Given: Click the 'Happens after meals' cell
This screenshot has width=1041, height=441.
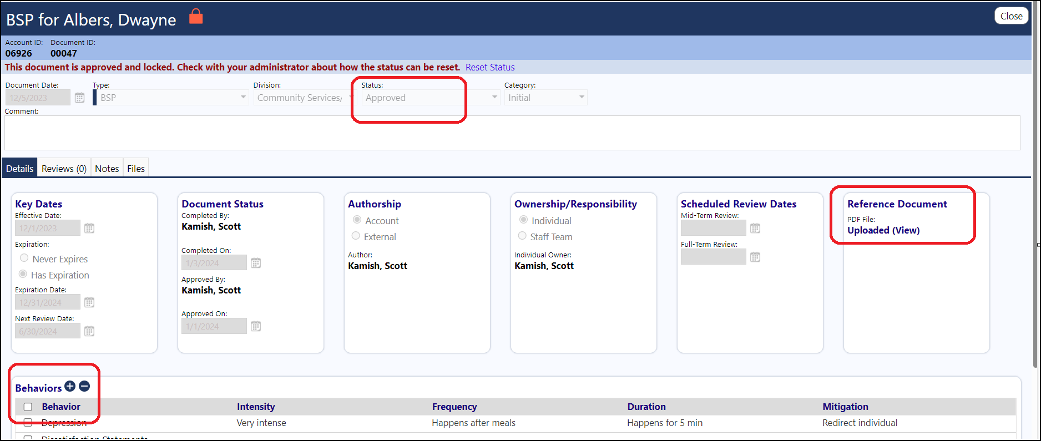Looking at the screenshot, I should [473, 423].
